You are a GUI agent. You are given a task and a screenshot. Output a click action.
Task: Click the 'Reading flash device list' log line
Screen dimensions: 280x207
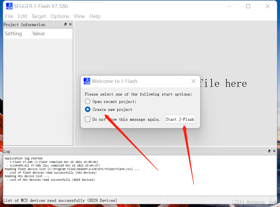pos(72,169)
